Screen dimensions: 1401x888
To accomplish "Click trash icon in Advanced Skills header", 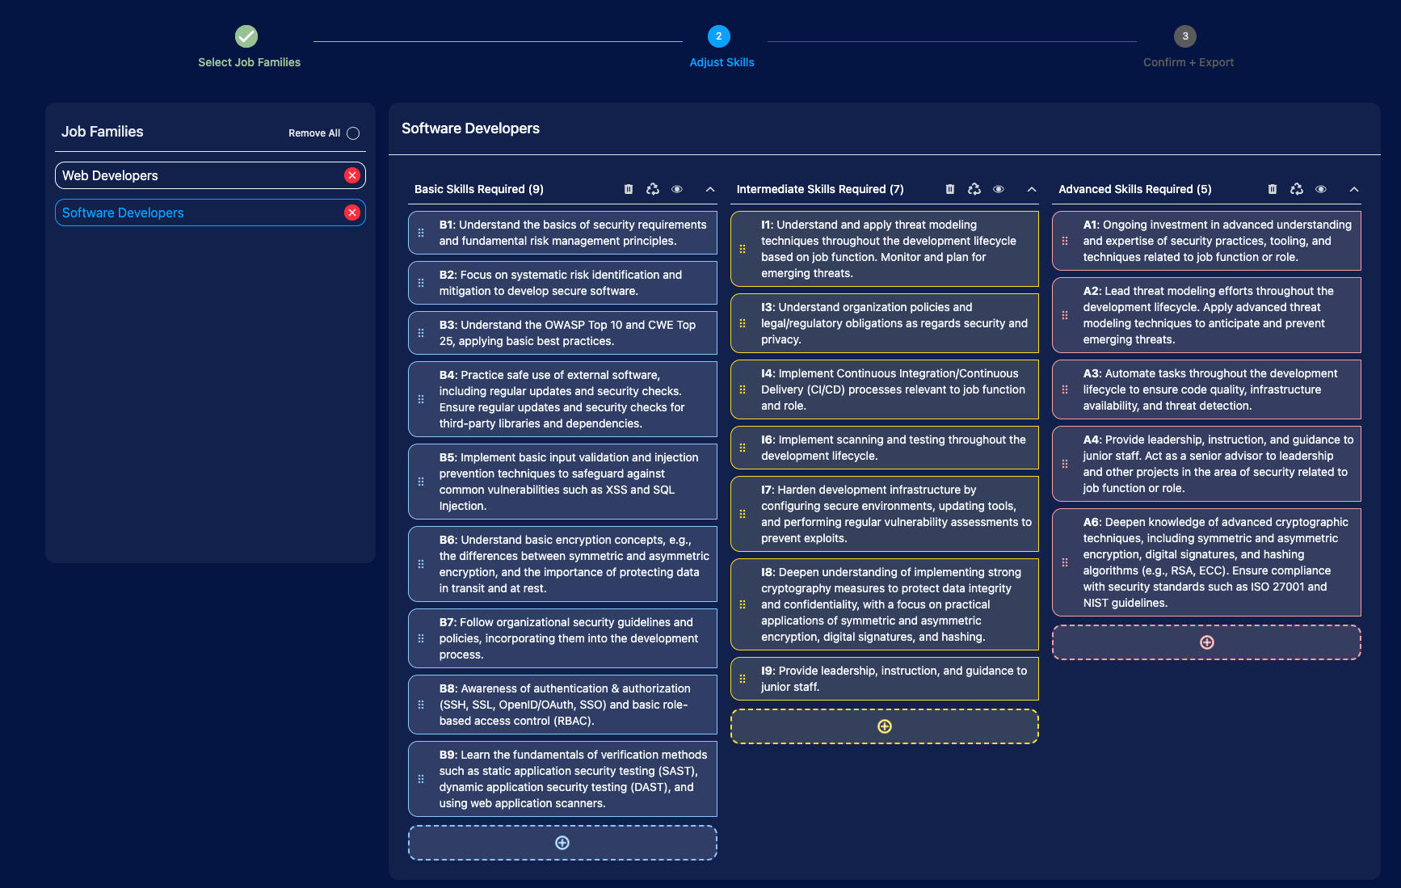I will click(x=1273, y=189).
